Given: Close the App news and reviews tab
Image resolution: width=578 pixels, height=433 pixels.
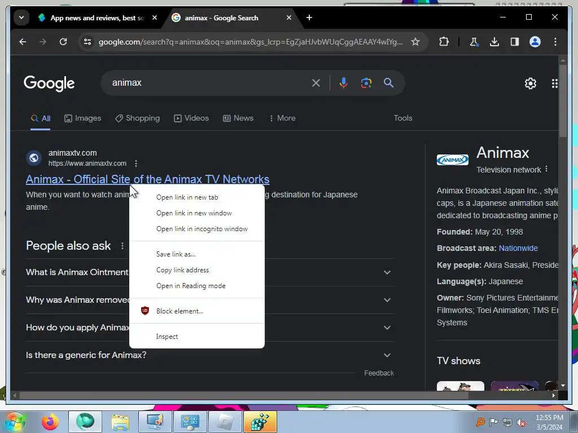Looking at the screenshot, I should [155, 17].
